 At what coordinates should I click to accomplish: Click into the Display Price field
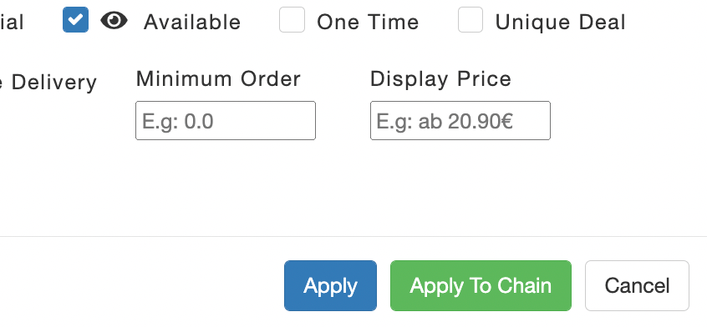coord(460,121)
